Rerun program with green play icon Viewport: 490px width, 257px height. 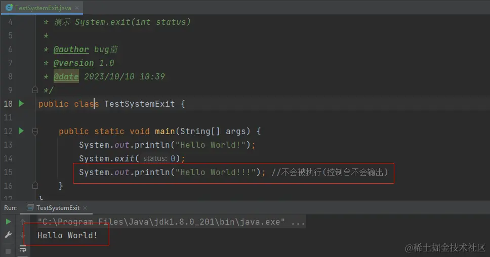pyautogui.click(x=8, y=222)
